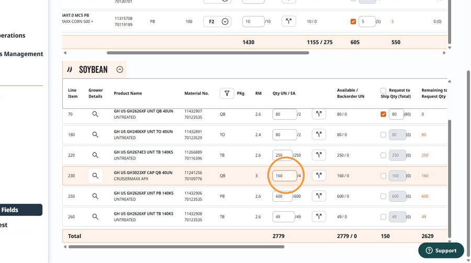Open grower details magnifier for line 260
The height and width of the screenshot is (263, 471).
pos(95,217)
